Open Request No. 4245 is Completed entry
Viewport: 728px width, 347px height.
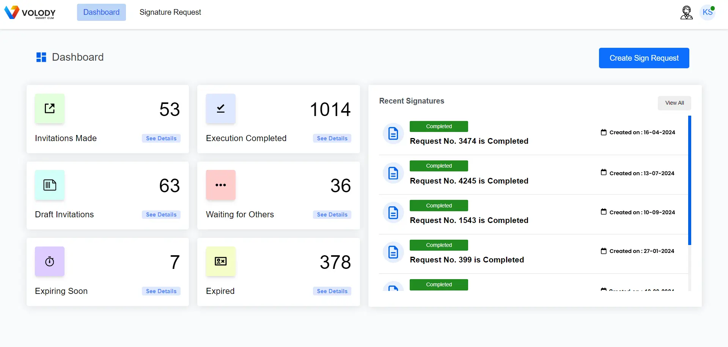tap(469, 181)
